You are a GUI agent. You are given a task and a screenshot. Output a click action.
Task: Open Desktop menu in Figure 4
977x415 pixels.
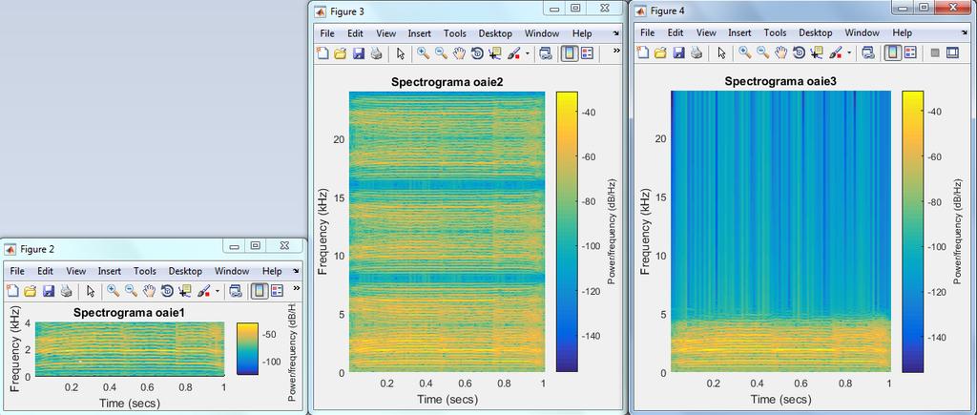(x=817, y=33)
